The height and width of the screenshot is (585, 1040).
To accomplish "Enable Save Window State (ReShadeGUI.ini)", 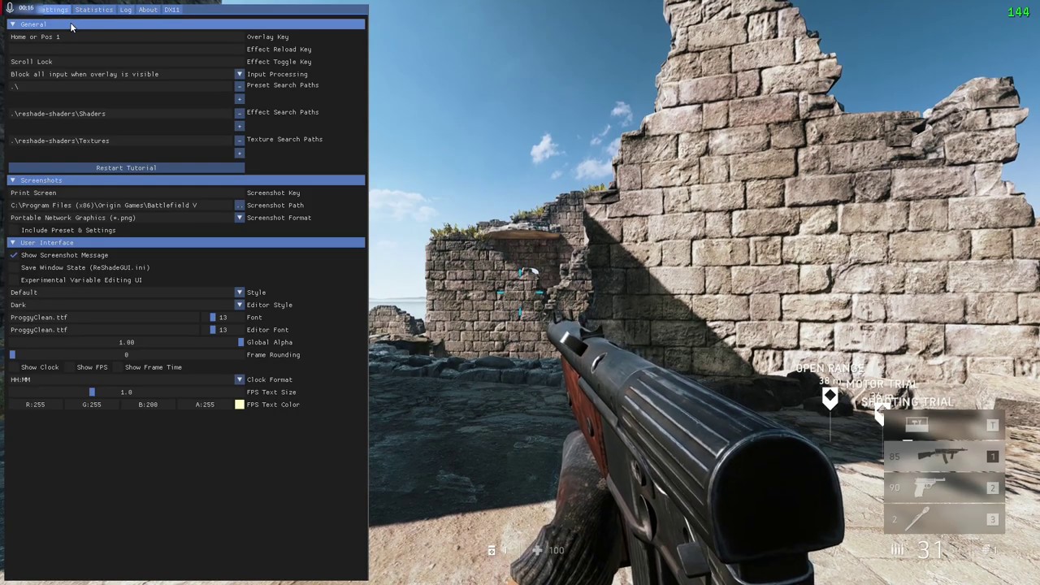I will [x=14, y=267].
